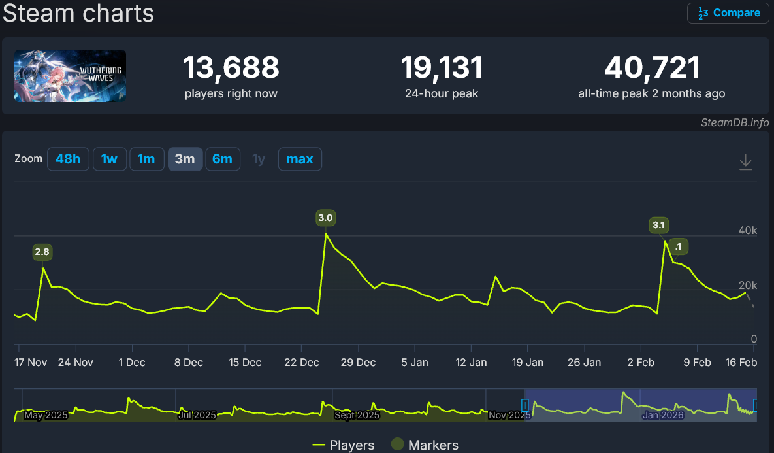Select the 40k y-axis label
Image resolution: width=774 pixels, height=453 pixels.
[747, 230]
